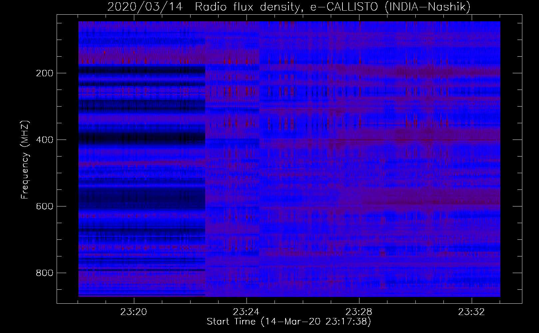This screenshot has height=333, width=539.
Task: Click the 800 frequency tick label
Action: [44, 273]
